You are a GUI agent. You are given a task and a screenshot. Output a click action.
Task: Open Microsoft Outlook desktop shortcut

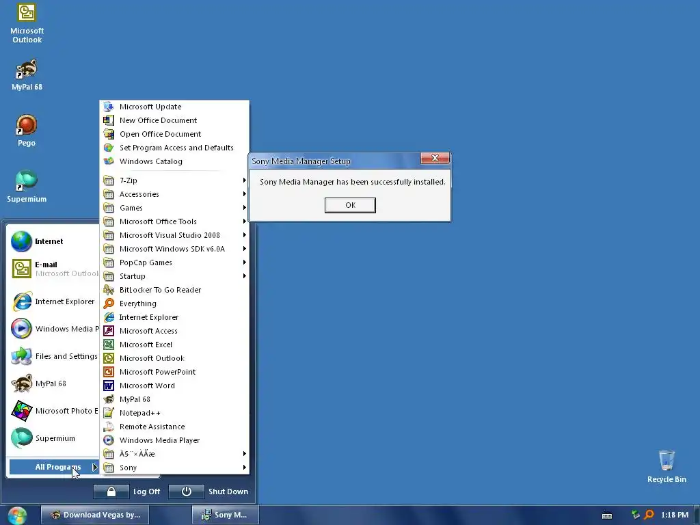point(27,24)
